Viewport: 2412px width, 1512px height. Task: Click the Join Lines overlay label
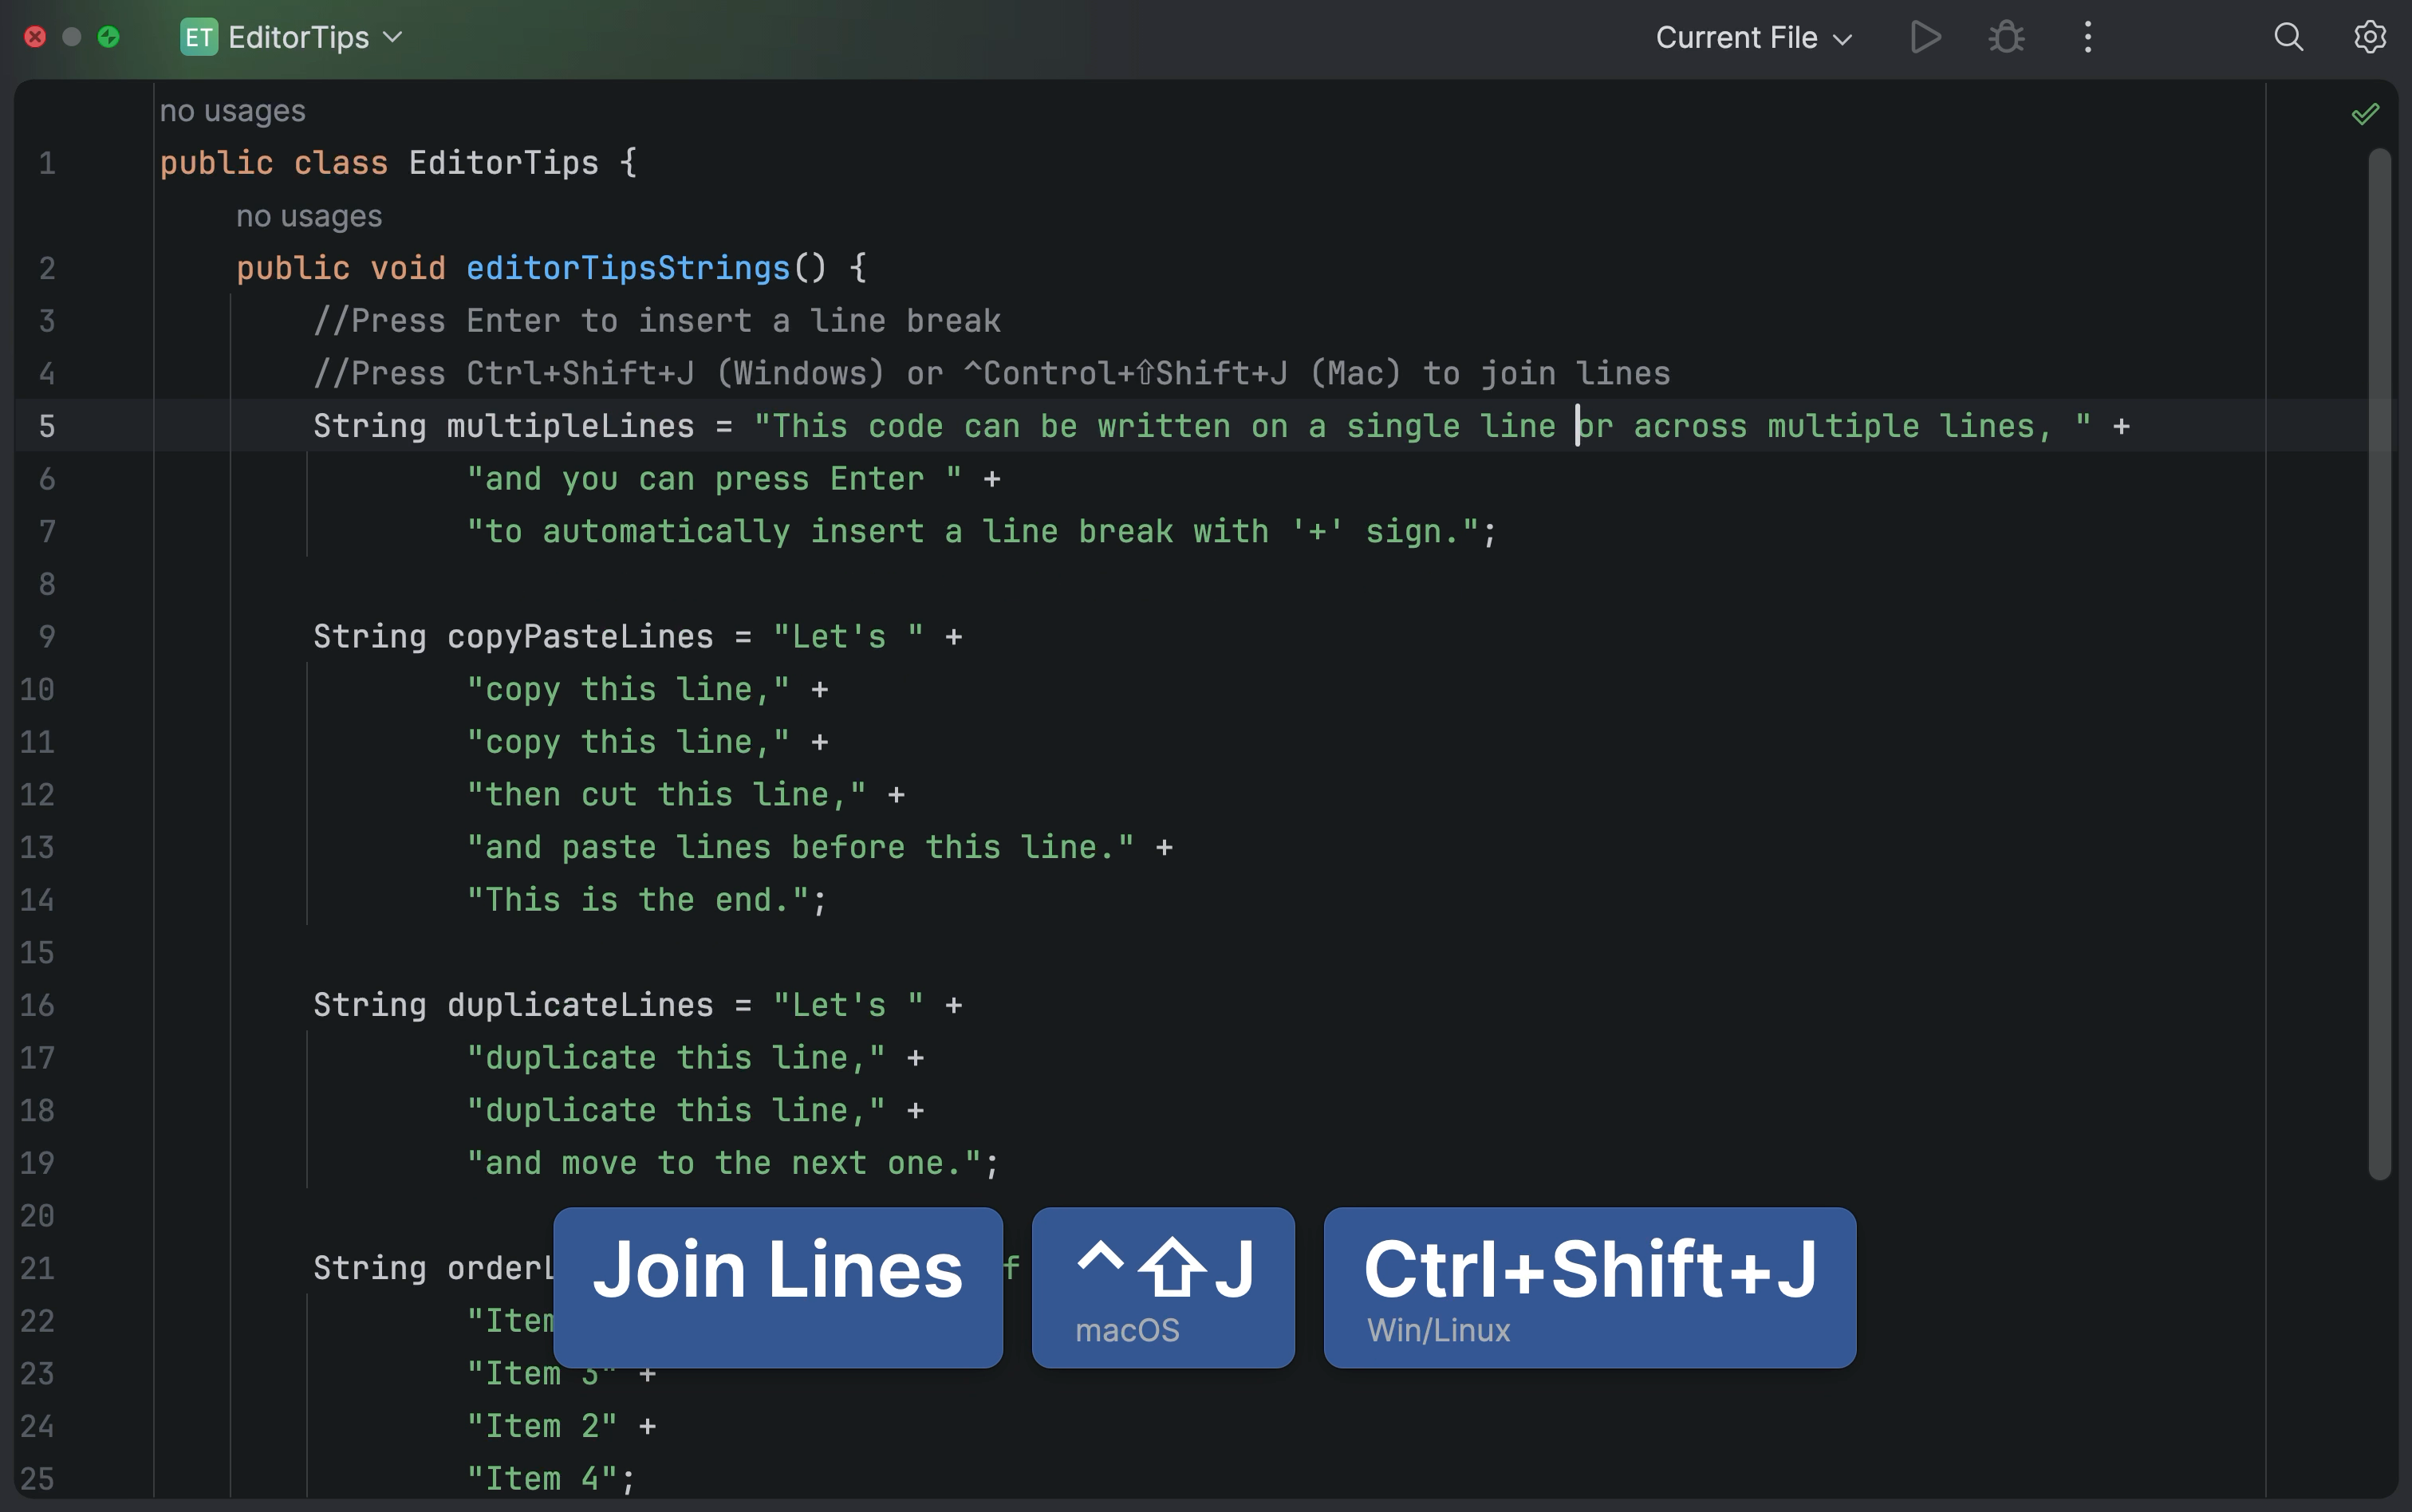(778, 1287)
